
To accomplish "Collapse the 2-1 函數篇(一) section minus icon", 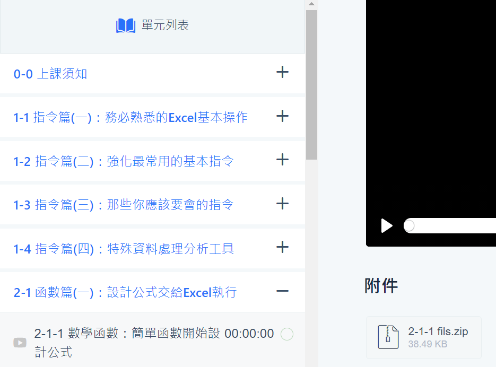I will [x=282, y=291].
